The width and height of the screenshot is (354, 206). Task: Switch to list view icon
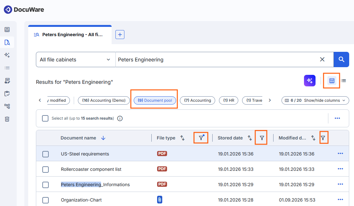tap(343, 81)
